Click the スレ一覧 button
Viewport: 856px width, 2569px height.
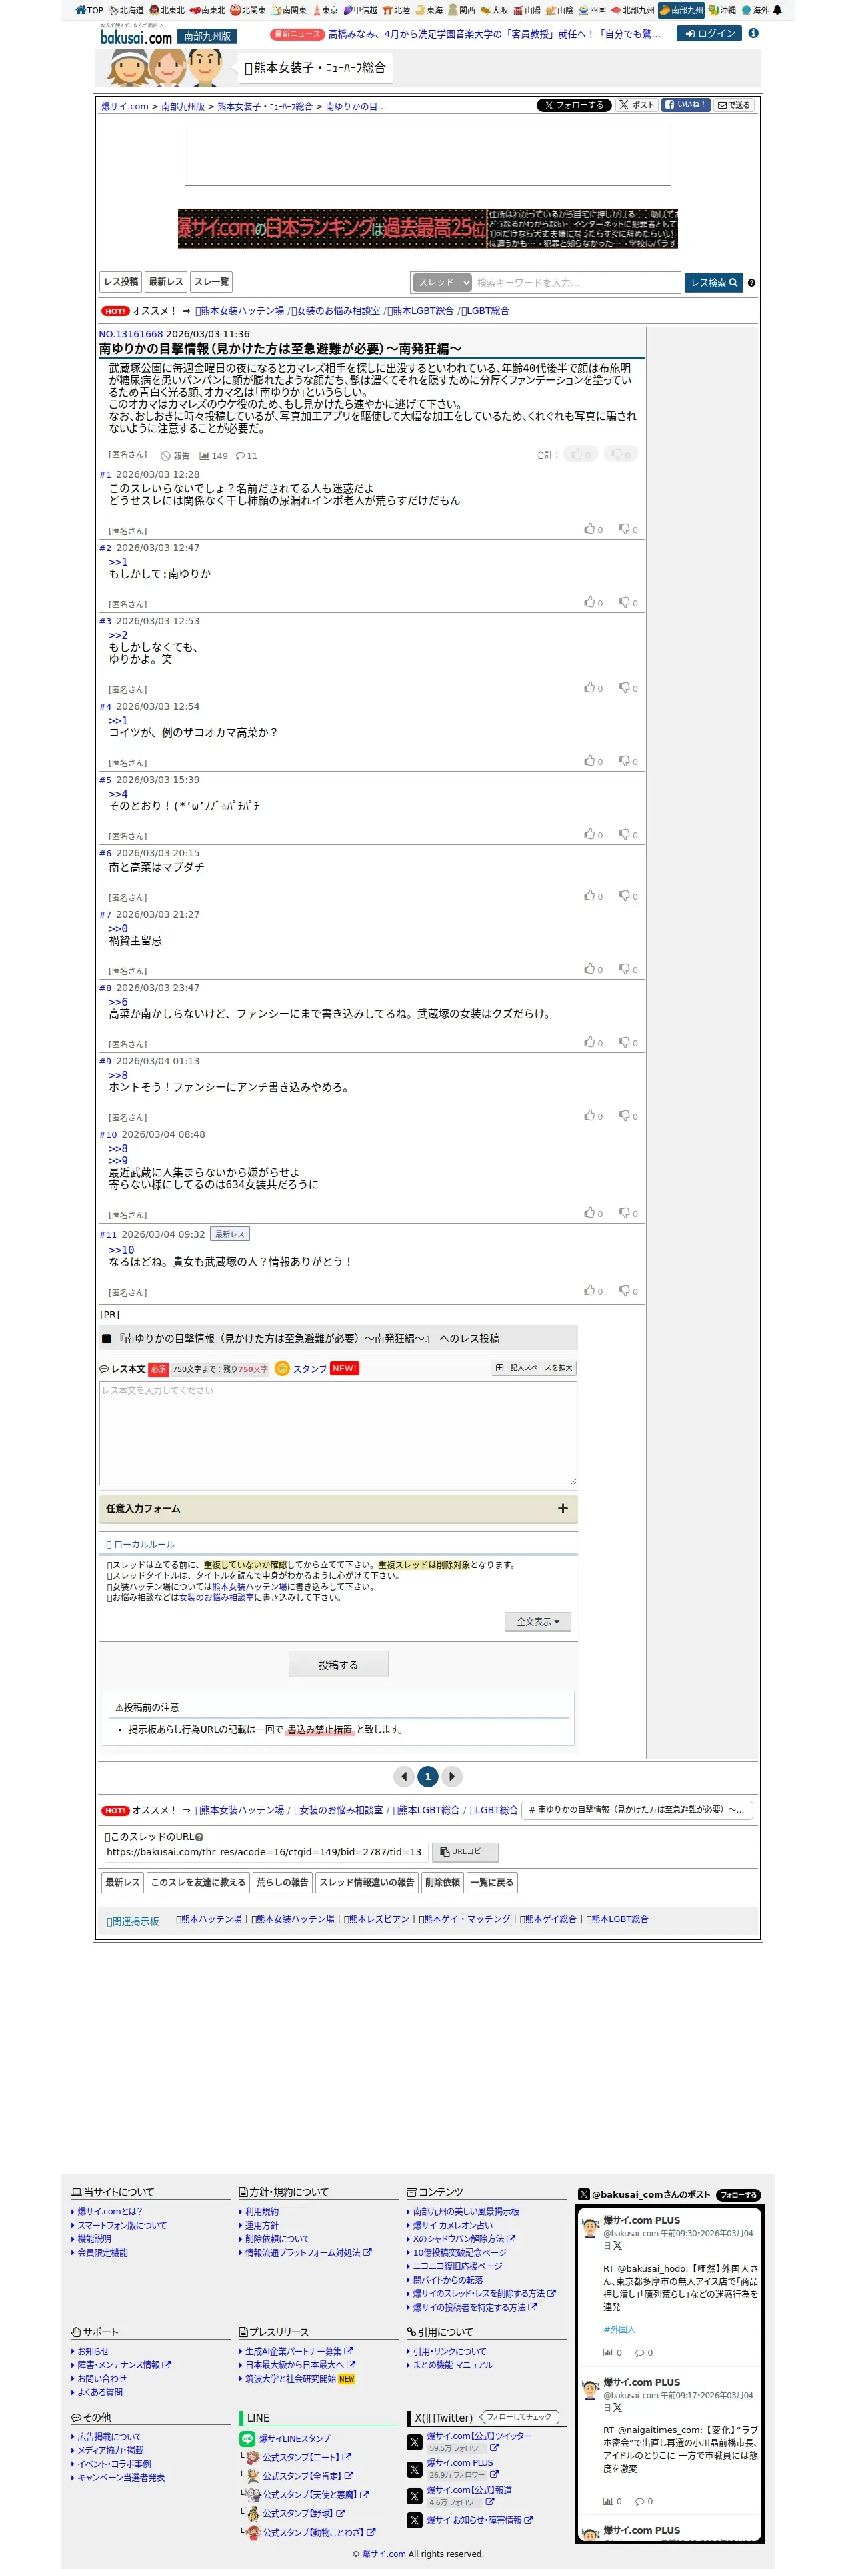pyautogui.click(x=211, y=282)
